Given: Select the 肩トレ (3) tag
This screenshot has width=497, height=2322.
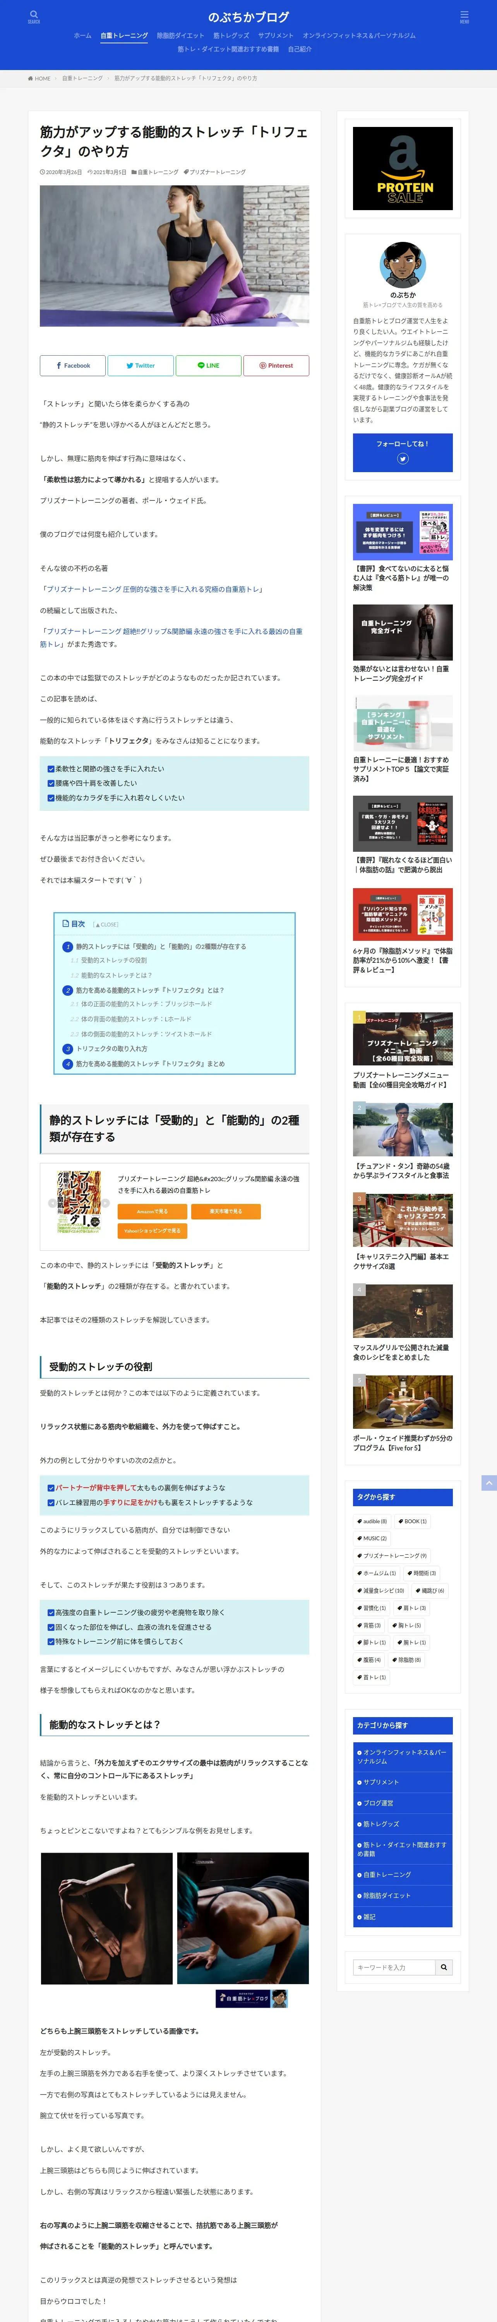Looking at the screenshot, I should 411,1608.
